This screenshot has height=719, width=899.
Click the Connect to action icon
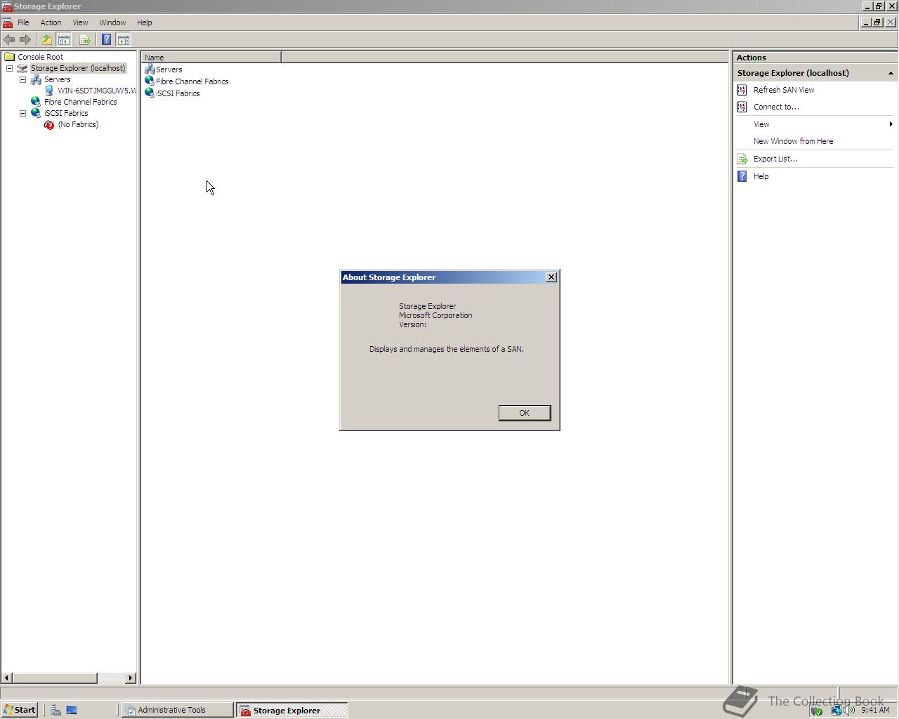click(742, 107)
